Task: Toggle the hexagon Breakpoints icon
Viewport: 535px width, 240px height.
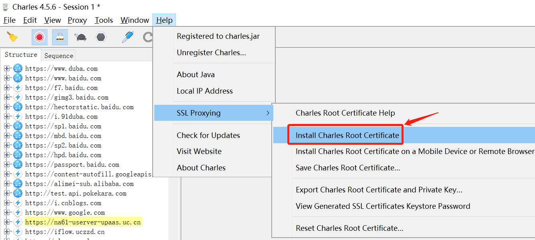Action: pos(101,37)
